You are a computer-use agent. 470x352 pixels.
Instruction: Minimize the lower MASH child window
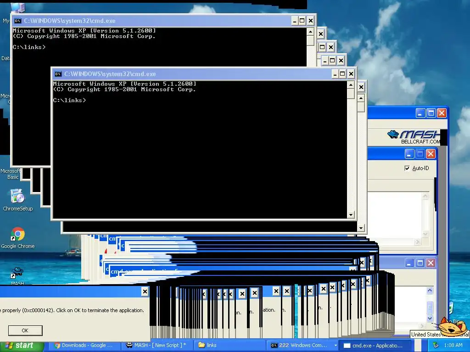409,263
